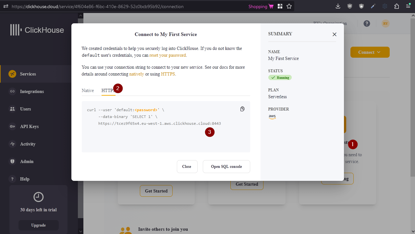The height and width of the screenshot is (234, 415).
Task: Click the pen extension icon in the toolbar
Action: [x=373, y=6]
